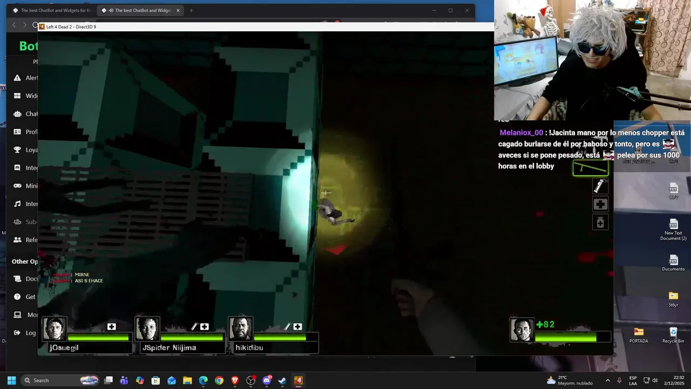
Task: Open the Profile card icon in the sidebar
Action: [x=17, y=132]
